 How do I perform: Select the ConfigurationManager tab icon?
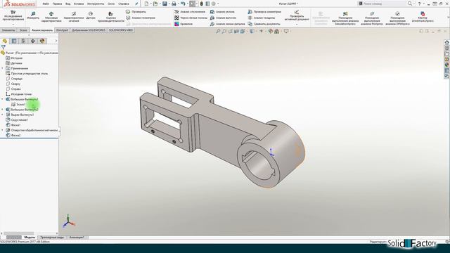[23, 41]
